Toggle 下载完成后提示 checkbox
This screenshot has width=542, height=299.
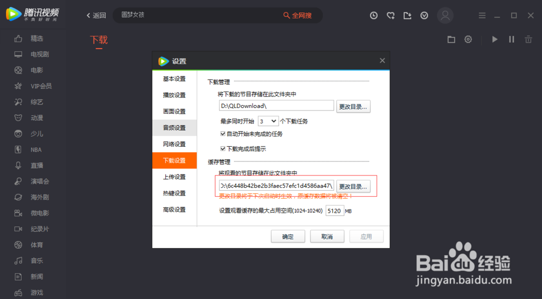pos(223,149)
